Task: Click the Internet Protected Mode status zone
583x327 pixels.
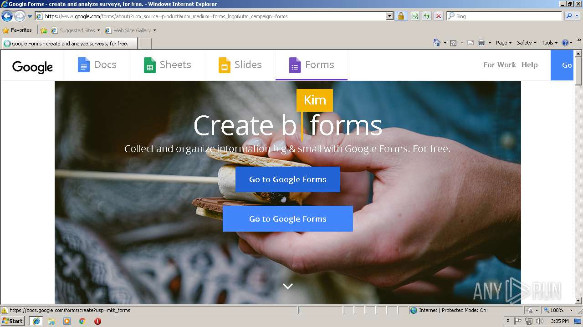Action: pyautogui.click(x=465, y=310)
